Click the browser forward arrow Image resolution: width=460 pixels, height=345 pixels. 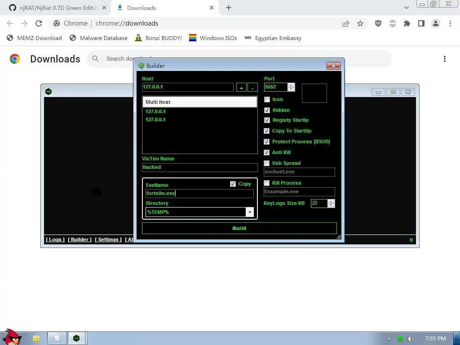[x=24, y=23]
